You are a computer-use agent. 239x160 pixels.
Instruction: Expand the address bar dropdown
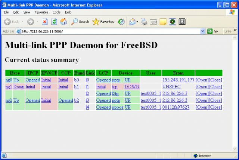(203, 31)
